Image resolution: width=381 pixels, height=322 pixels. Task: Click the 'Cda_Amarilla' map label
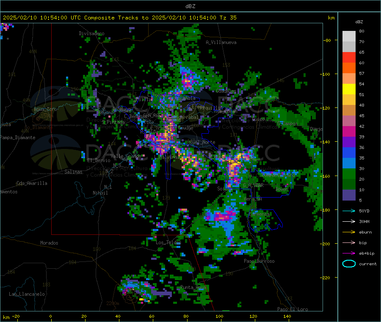[x=32, y=183]
